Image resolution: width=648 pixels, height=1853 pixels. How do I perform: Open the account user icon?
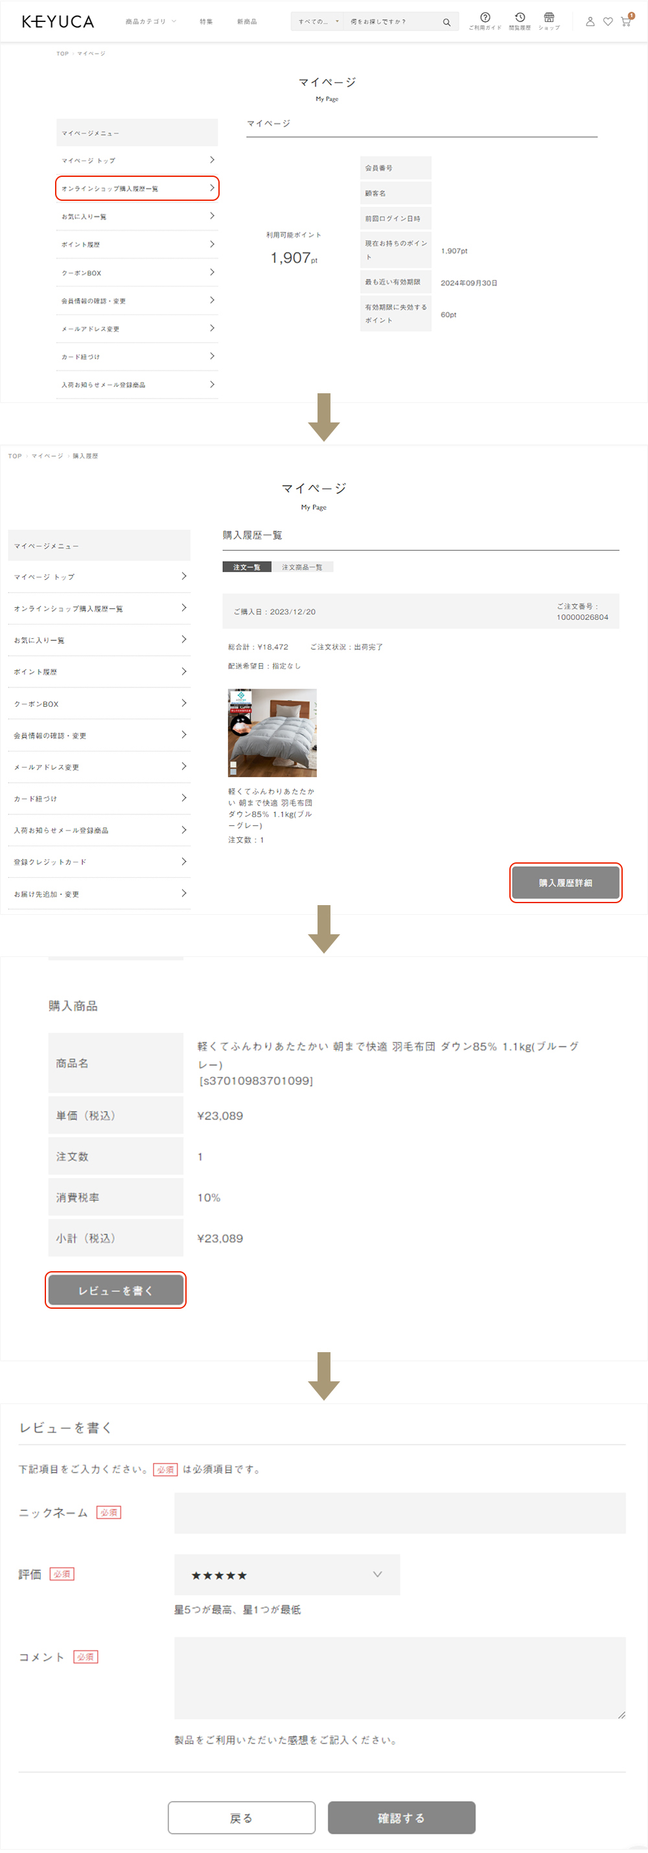pyautogui.click(x=590, y=21)
